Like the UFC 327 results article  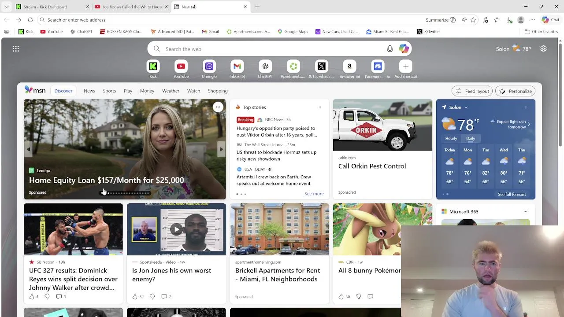coord(32,297)
